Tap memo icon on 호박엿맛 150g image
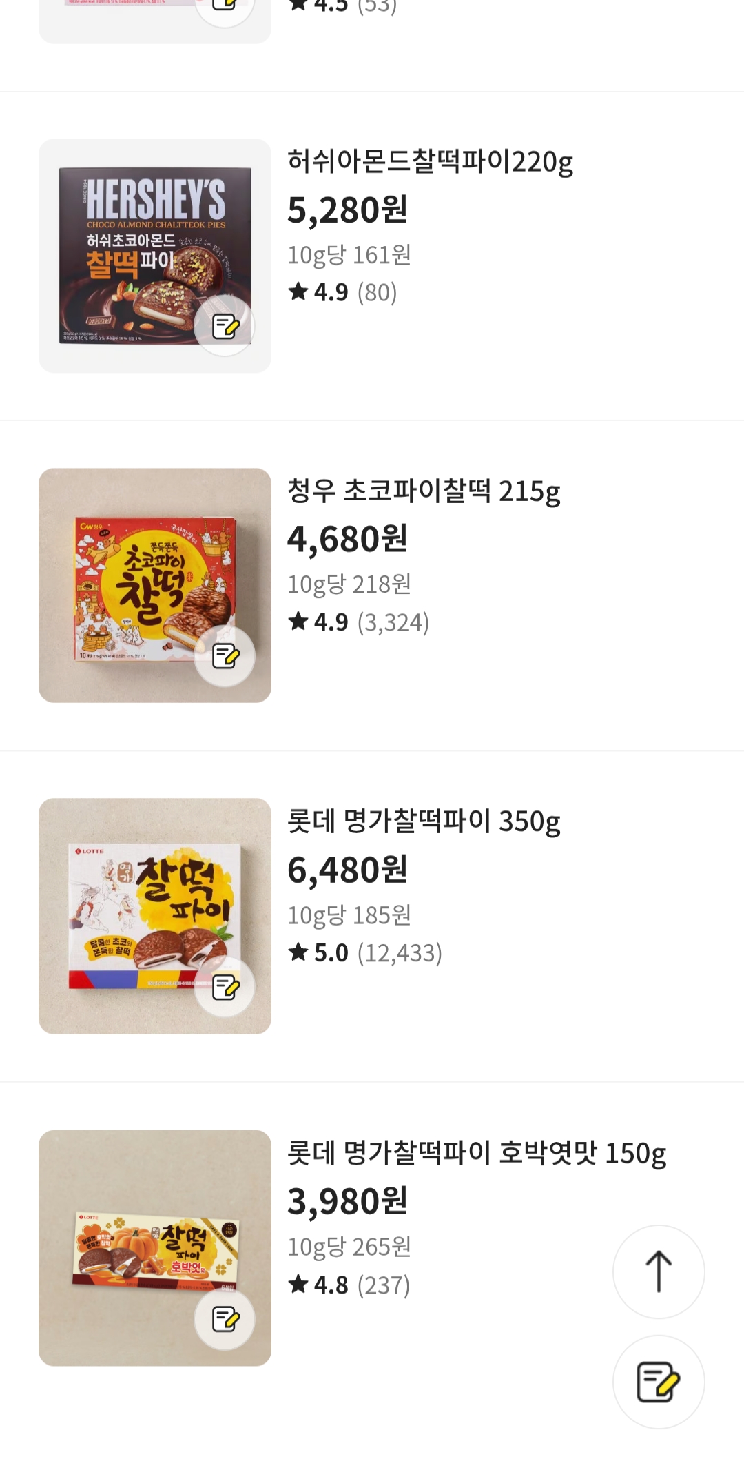744x1461 pixels. coord(225,1319)
